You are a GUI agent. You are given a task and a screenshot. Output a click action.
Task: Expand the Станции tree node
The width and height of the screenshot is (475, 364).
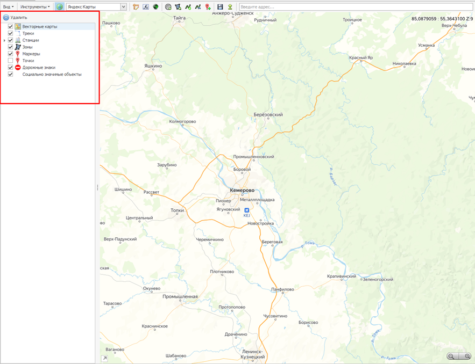click(5, 40)
